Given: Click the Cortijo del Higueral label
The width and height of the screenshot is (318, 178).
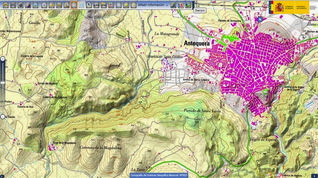Looking at the screenshot, I should coord(48,83).
